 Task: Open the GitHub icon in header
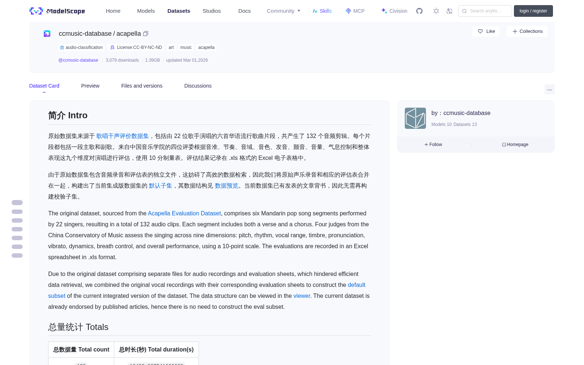click(x=419, y=11)
